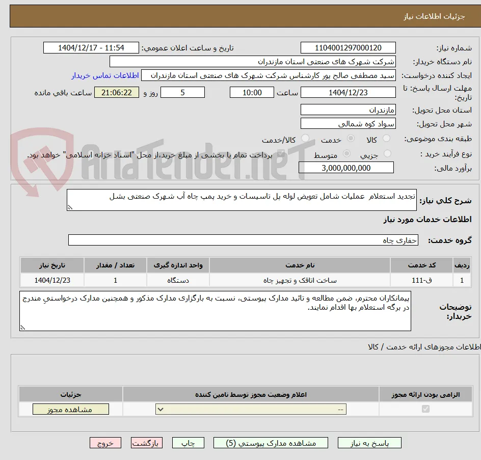Click the جزئیات column header
Image resolution: width=481 pixels, height=460 pixels.
(71, 394)
